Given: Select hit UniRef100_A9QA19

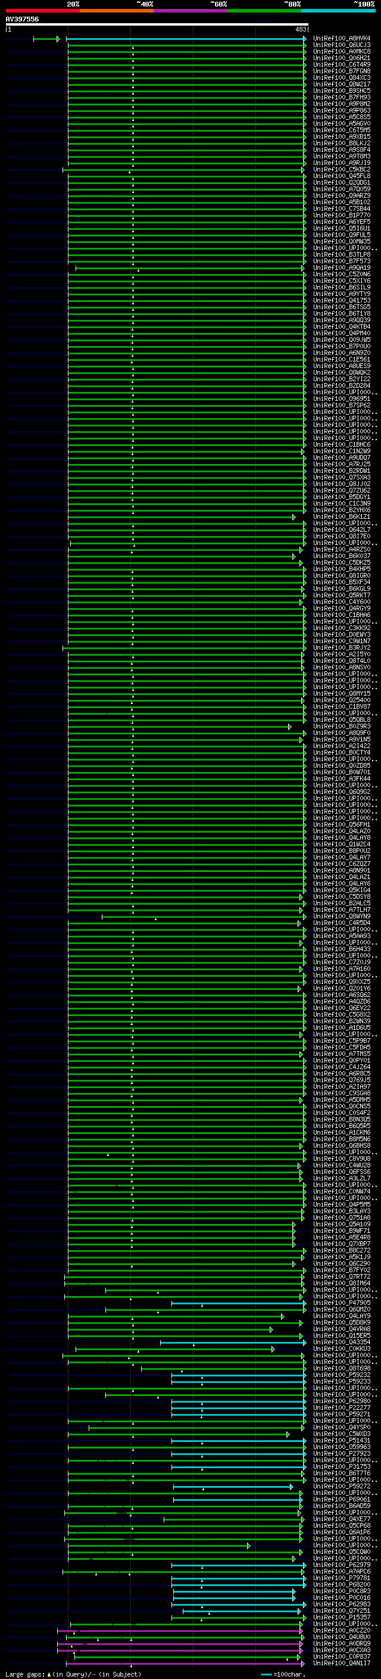Looking at the screenshot, I should click(341, 268).
